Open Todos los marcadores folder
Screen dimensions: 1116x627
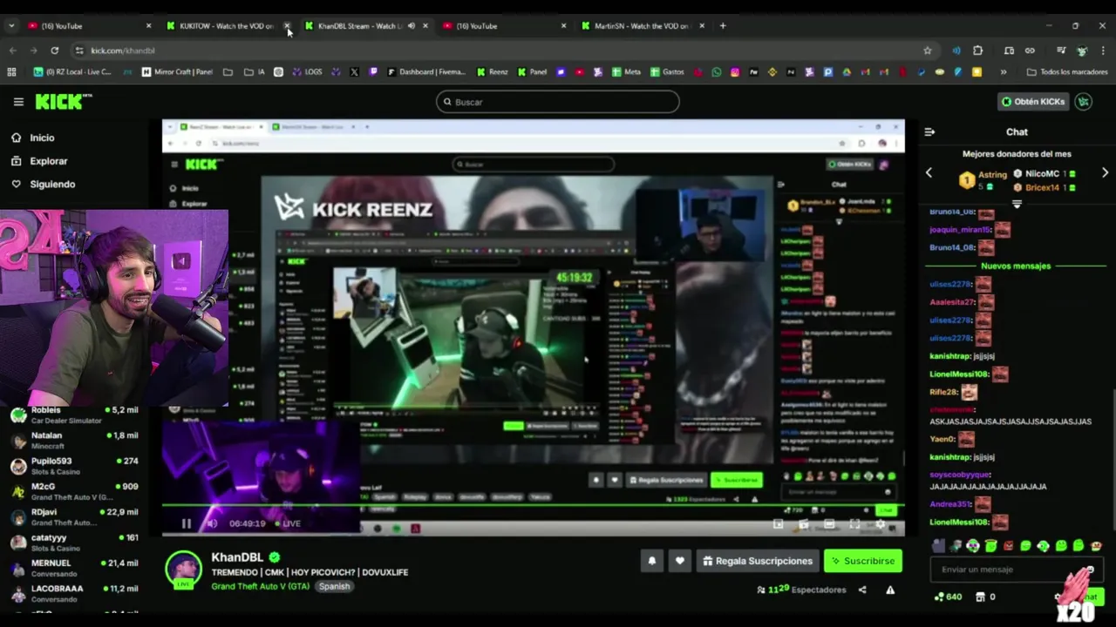click(1067, 72)
